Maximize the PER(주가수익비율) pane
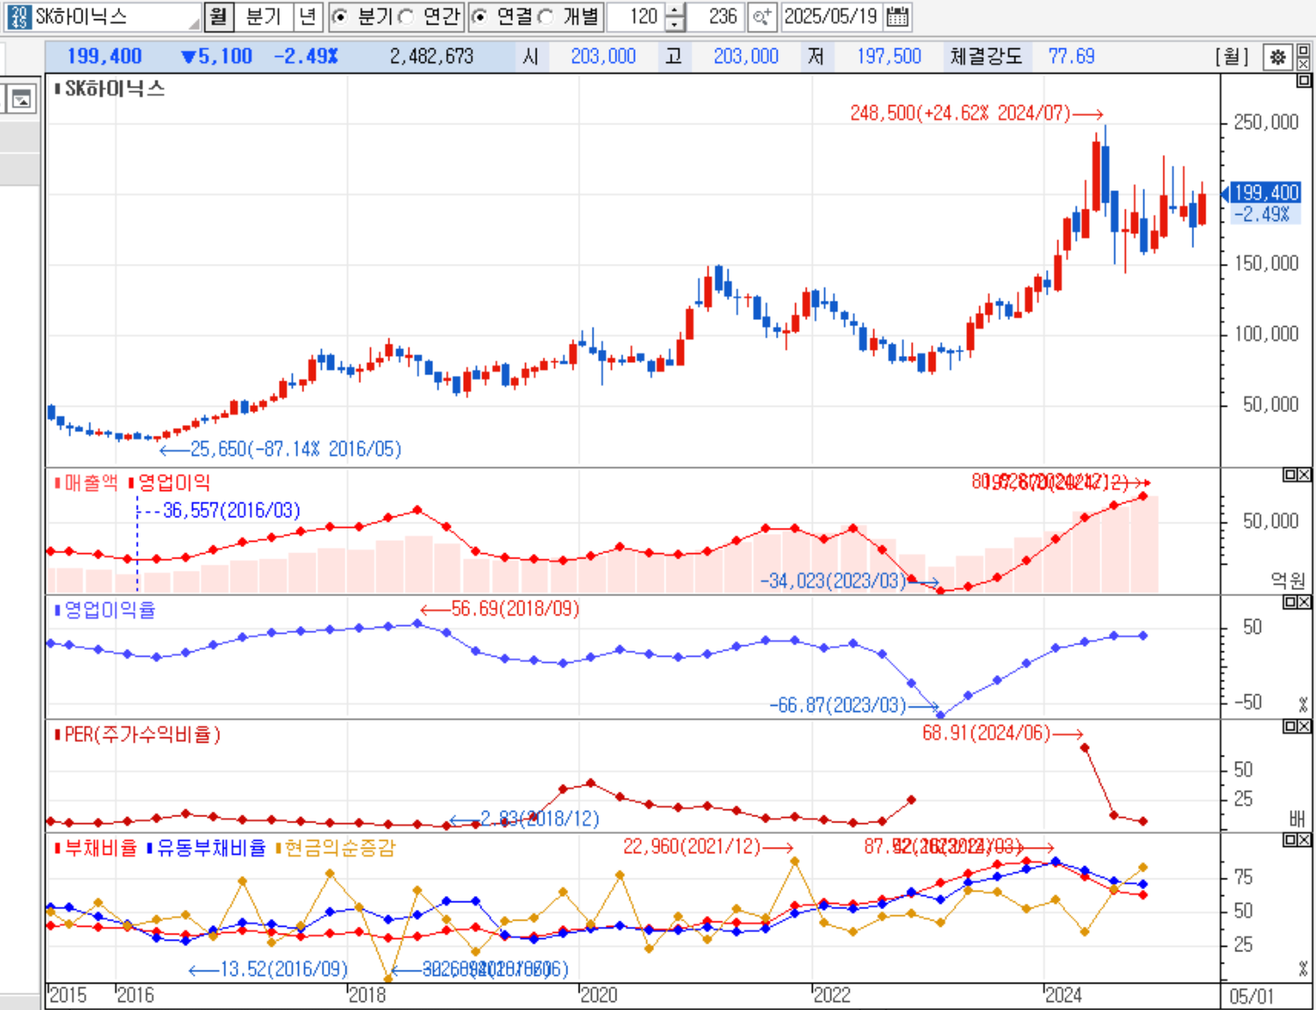This screenshot has height=1010, width=1316. pos(1290,727)
